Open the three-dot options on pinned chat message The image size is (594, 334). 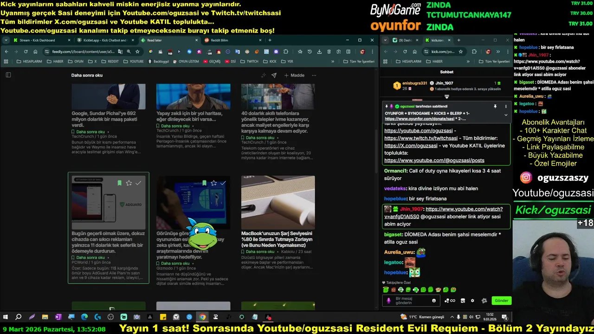pyautogui.click(x=506, y=106)
